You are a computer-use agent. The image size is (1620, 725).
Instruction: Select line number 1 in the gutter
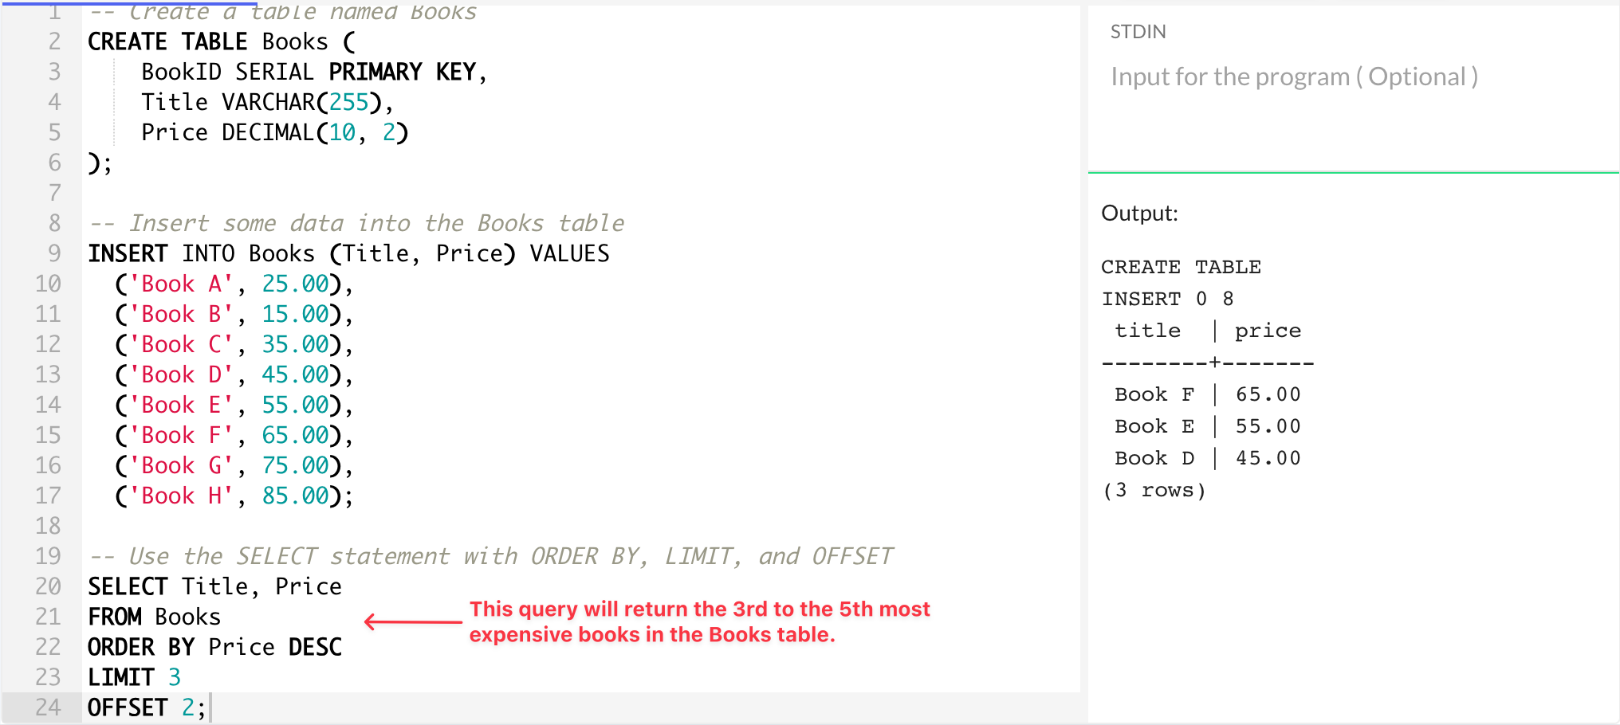click(54, 11)
